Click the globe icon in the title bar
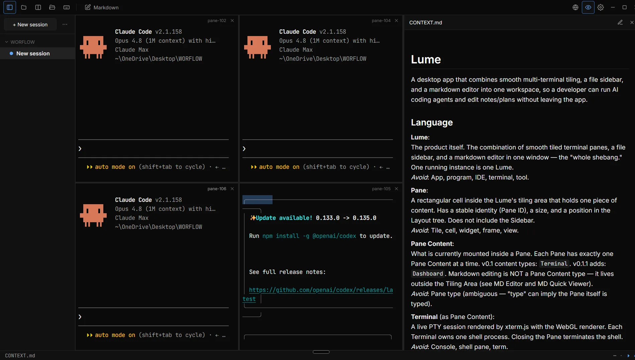 [x=575, y=7]
